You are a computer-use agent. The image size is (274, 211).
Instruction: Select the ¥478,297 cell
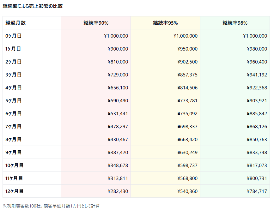(x=96, y=126)
